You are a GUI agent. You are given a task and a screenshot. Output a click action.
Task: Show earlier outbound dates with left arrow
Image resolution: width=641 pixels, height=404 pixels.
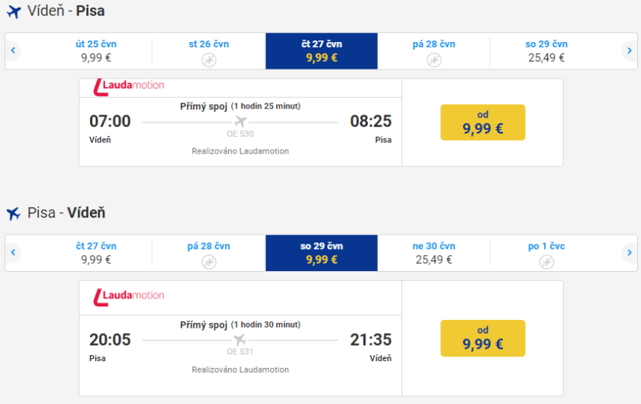pos(13,51)
